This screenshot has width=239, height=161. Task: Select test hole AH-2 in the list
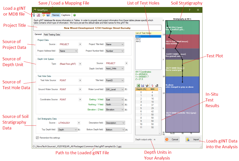coord(148,39)
